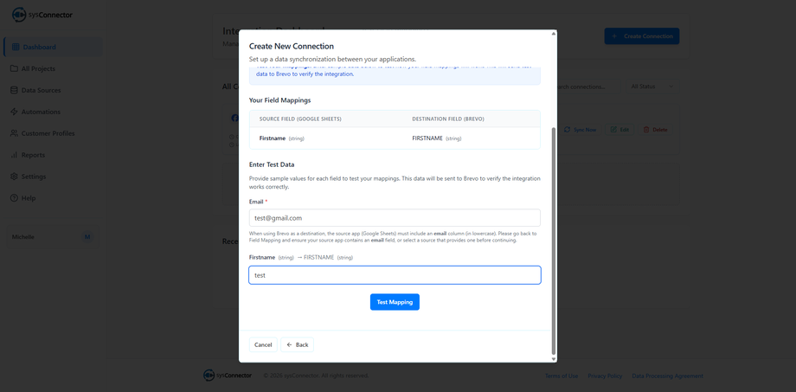Open the Privacy Policy footer link
Viewport: 796px width, 392px height.
pyautogui.click(x=605, y=376)
